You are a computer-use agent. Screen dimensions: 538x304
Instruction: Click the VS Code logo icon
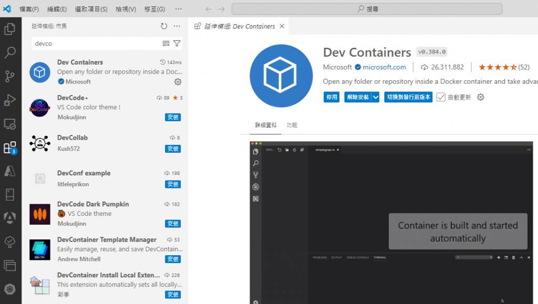[7, 9]
